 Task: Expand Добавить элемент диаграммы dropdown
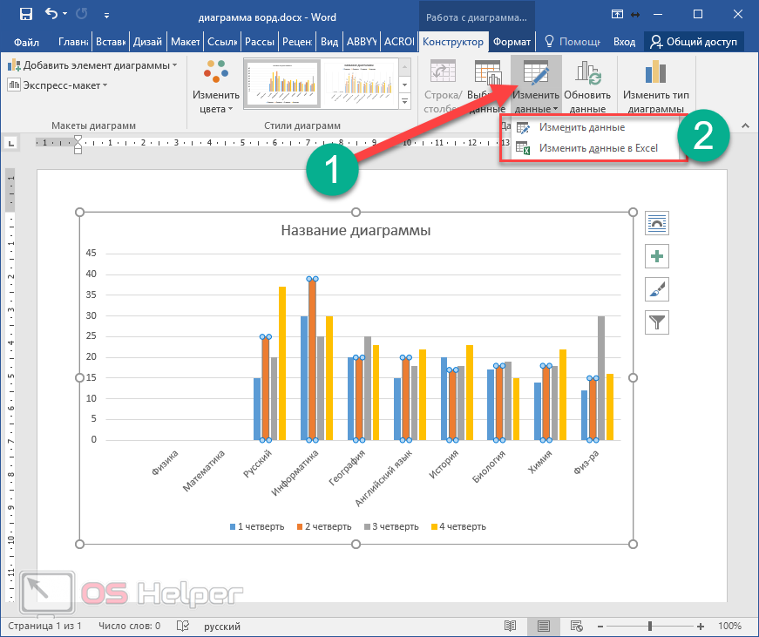click(x=91, y=65)
